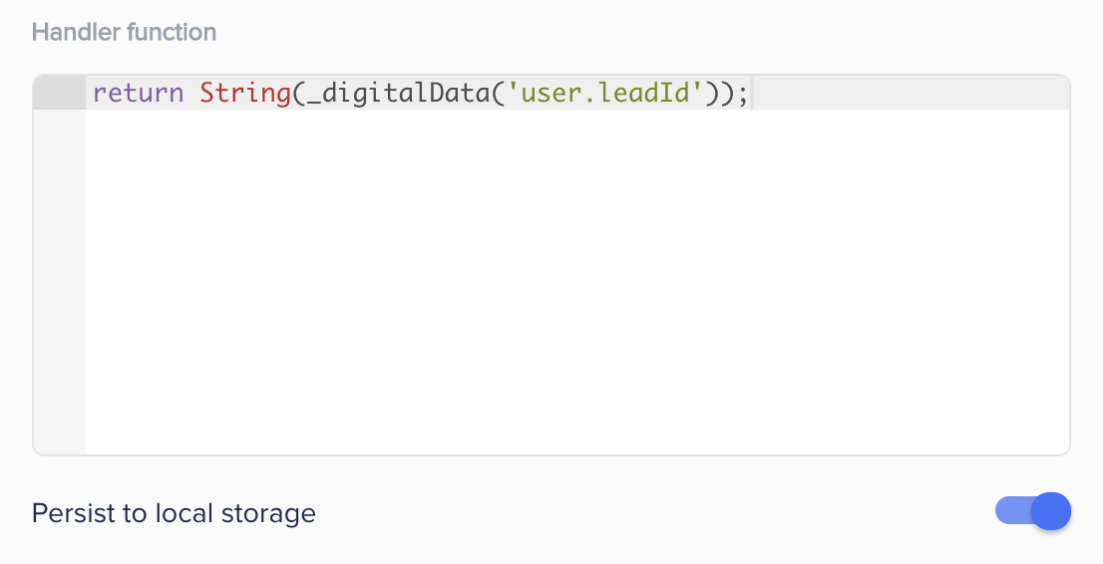Click the String function name in code
The image size is (1103, 564).
coord(245,93)
